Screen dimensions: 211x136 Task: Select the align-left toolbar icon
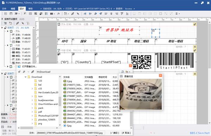pos(106,14)
